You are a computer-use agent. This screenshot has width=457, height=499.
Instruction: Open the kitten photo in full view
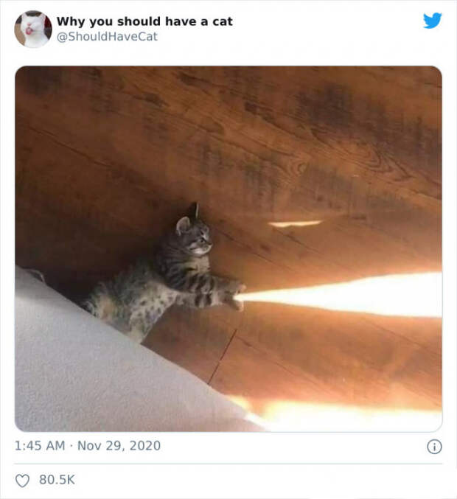228,248
